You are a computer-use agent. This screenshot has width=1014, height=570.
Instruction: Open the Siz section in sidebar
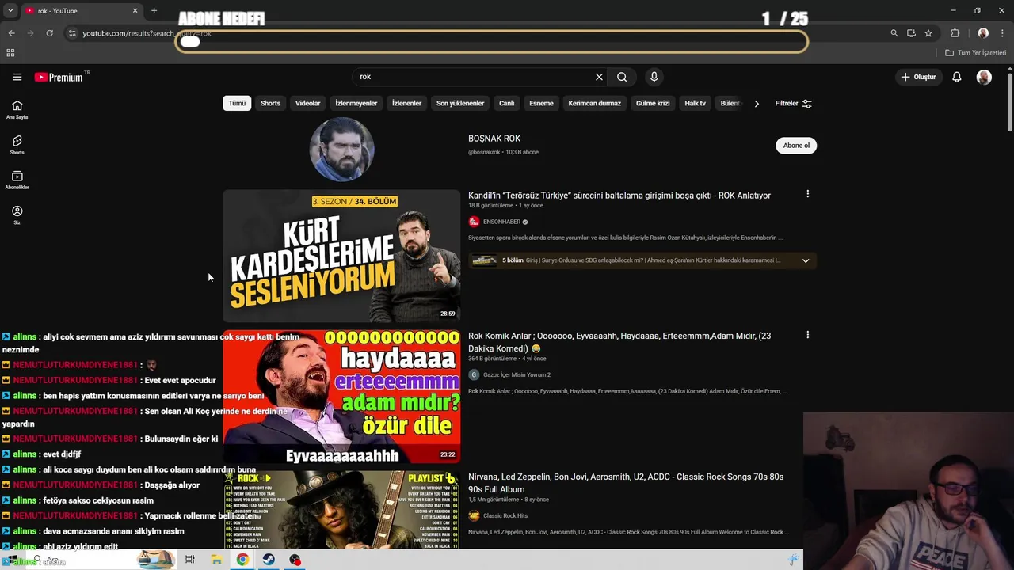click(17, 215)
